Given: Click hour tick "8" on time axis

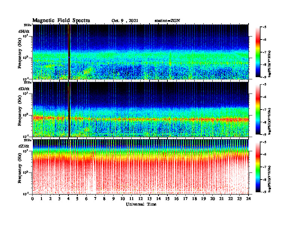Looking at the screenshot, I should [x=104, y=199].
